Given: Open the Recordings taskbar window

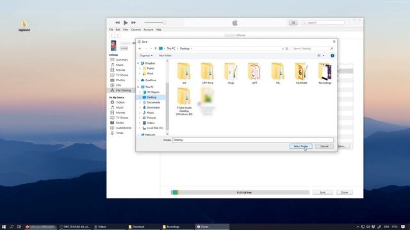Looking at the screenshot, I should point(177,227).
